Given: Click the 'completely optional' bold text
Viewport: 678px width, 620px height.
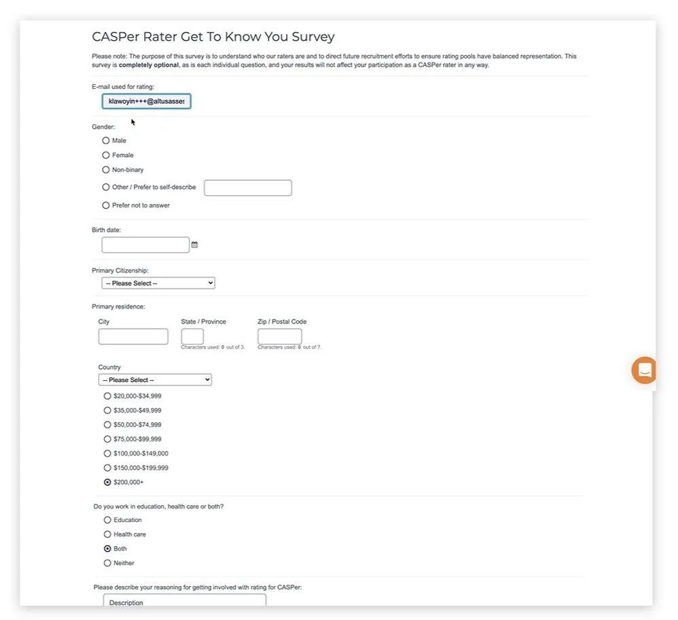Looking at the screenshot, I should point(148,65).
